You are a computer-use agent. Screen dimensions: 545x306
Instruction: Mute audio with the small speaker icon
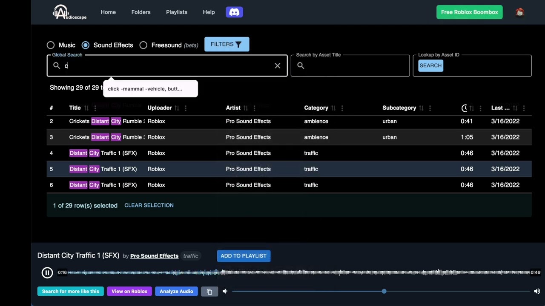point(225,291)
